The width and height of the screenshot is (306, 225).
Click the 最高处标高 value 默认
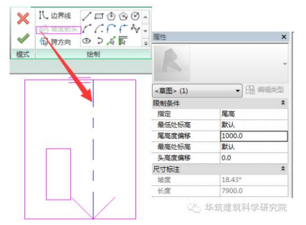click(x=254, y=147)
